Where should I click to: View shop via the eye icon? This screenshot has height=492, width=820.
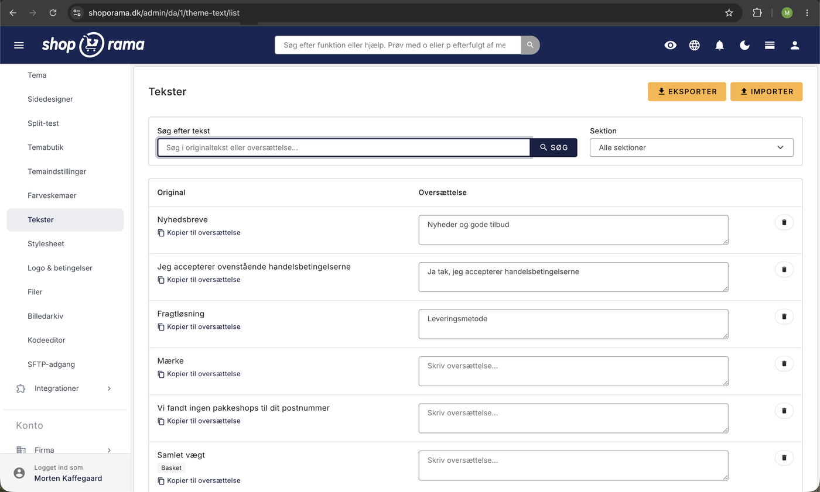click(x=671, y=45)
